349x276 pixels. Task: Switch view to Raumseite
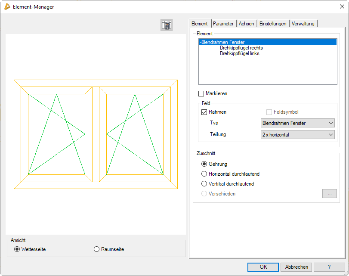(97, 249)
